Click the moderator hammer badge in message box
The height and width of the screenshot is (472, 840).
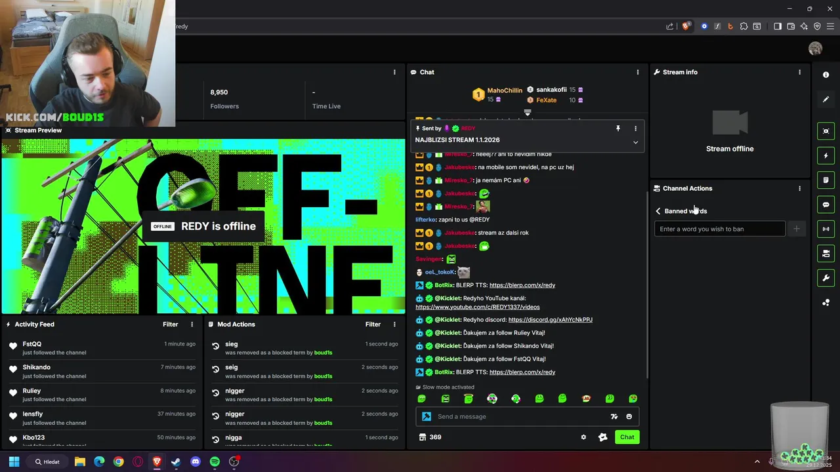click(x=427, y=416)
